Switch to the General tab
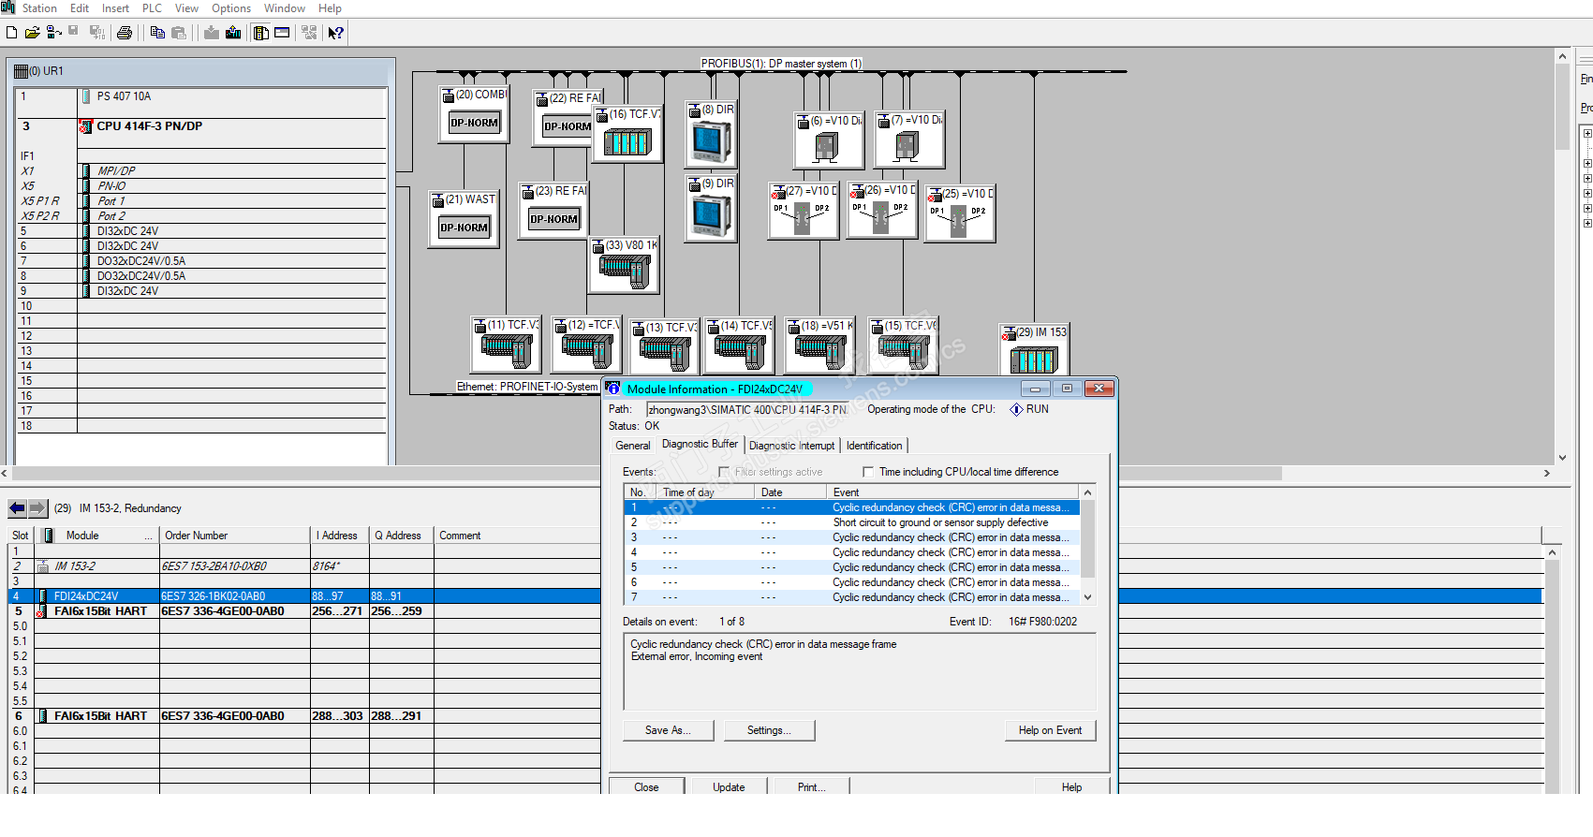The width and height of the screenshot is (1593, 837). pyautogui.click(x=633, y=446)
